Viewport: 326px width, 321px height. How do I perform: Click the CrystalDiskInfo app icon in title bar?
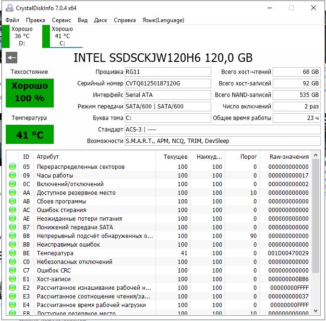[x=9, y=8]
